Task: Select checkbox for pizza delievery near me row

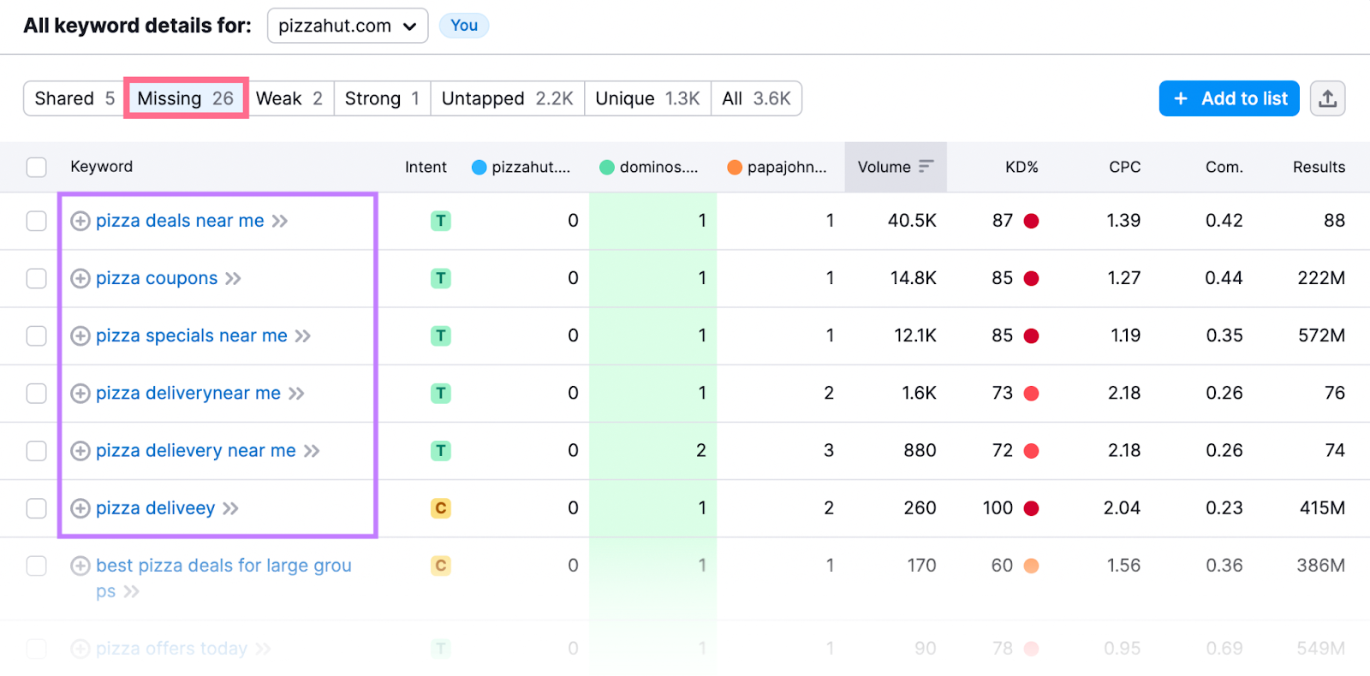Action: (x=36, y=451)
